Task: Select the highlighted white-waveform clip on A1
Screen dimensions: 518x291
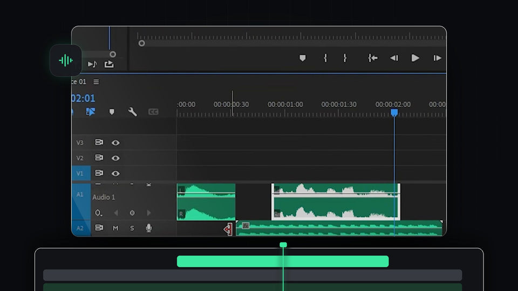Action: coord(336,202)
